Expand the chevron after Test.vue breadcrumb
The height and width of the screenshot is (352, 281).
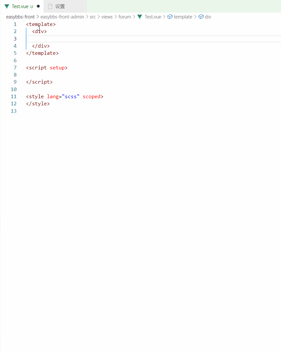click(164, 17)
